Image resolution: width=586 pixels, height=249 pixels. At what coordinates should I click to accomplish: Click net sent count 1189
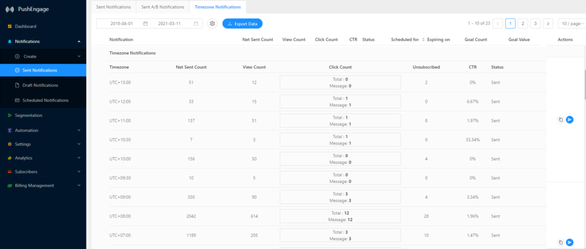(191, 235)
